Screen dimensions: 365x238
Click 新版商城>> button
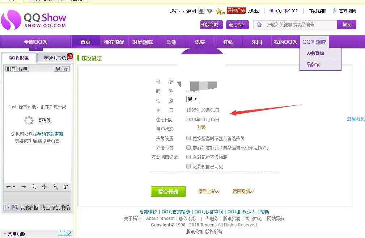211,25
